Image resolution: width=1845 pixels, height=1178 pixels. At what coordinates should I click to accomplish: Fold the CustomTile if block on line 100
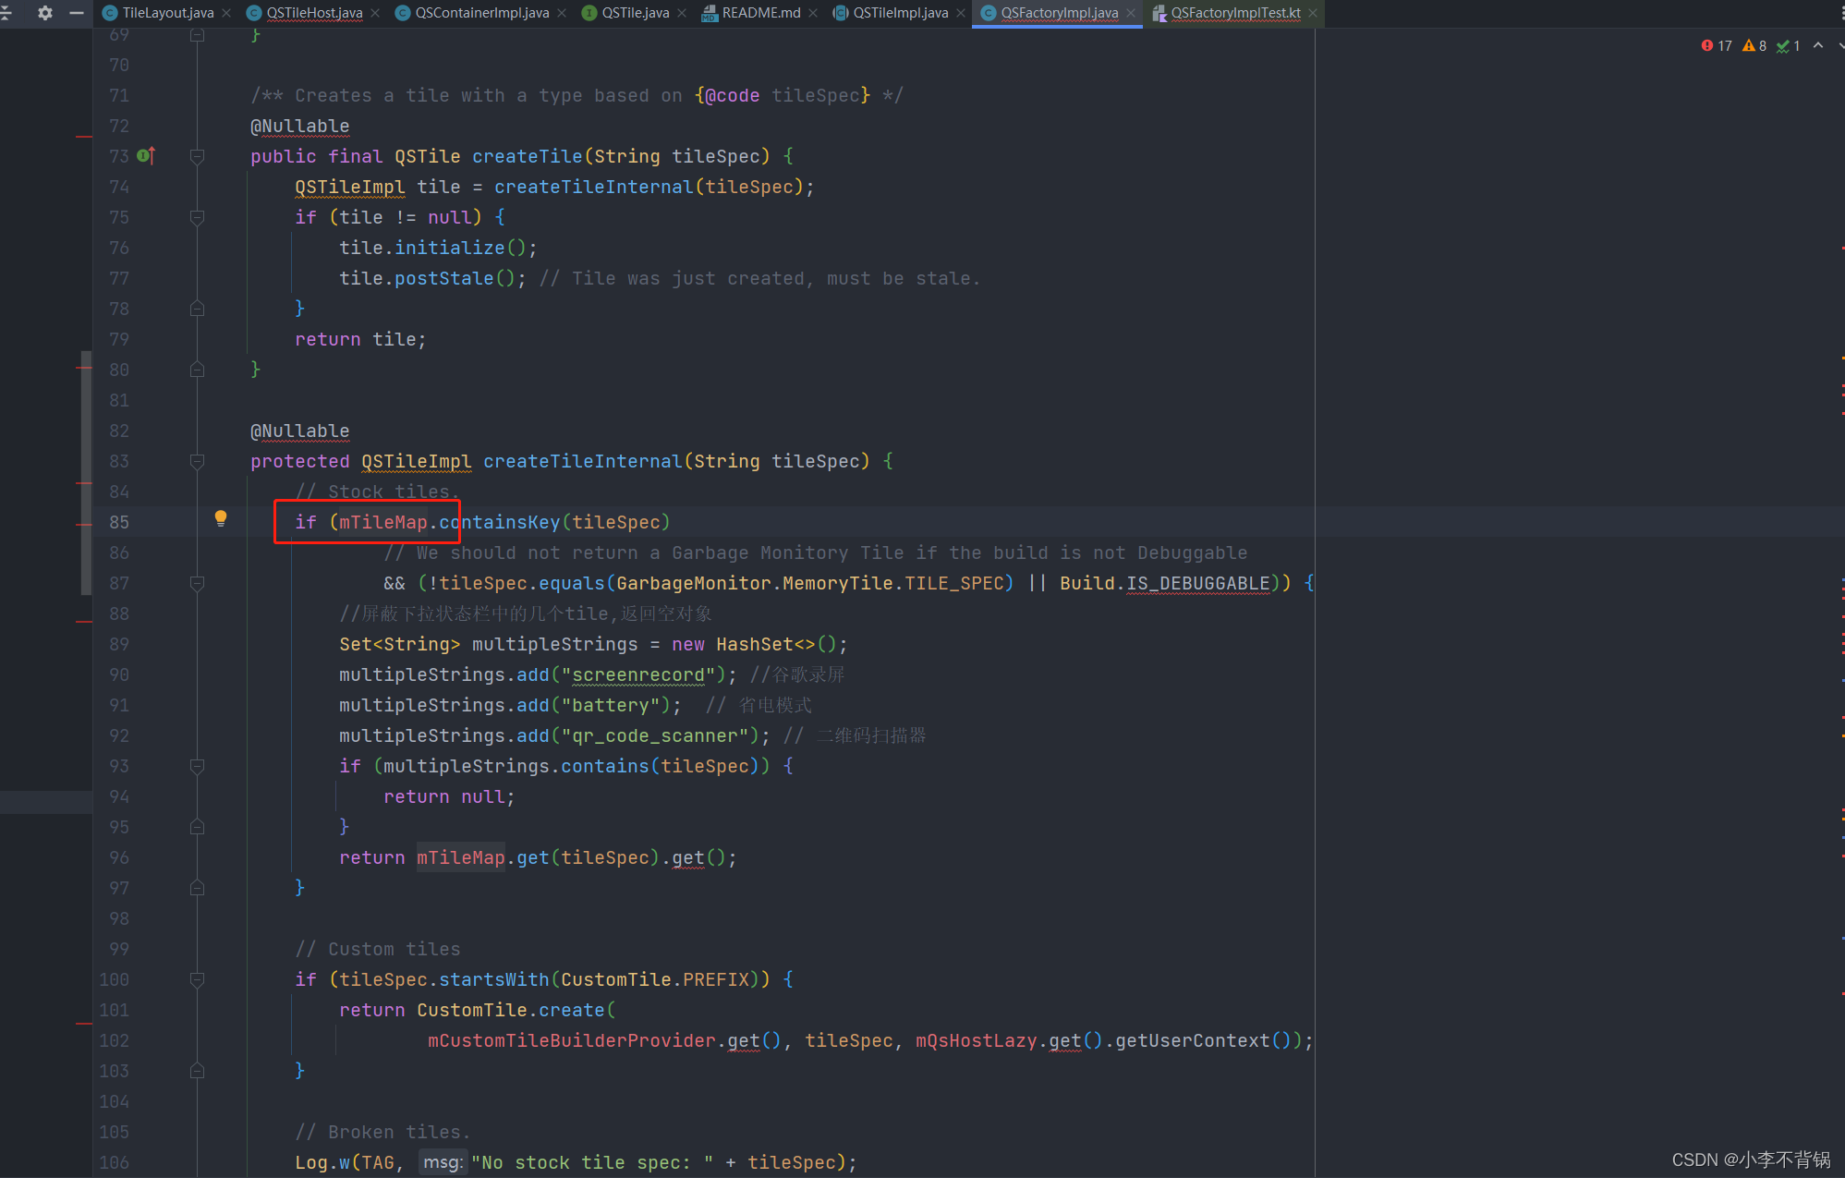point(197,979)
